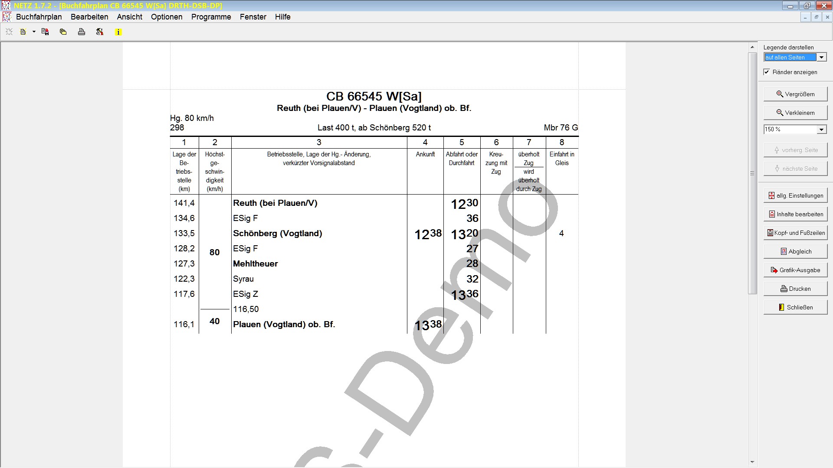Open the Programme menu
833x468 pixels.
tap(211, 17)
